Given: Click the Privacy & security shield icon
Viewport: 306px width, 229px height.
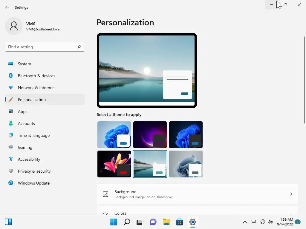Looking at the screenshot, I should tap(11, 171).
